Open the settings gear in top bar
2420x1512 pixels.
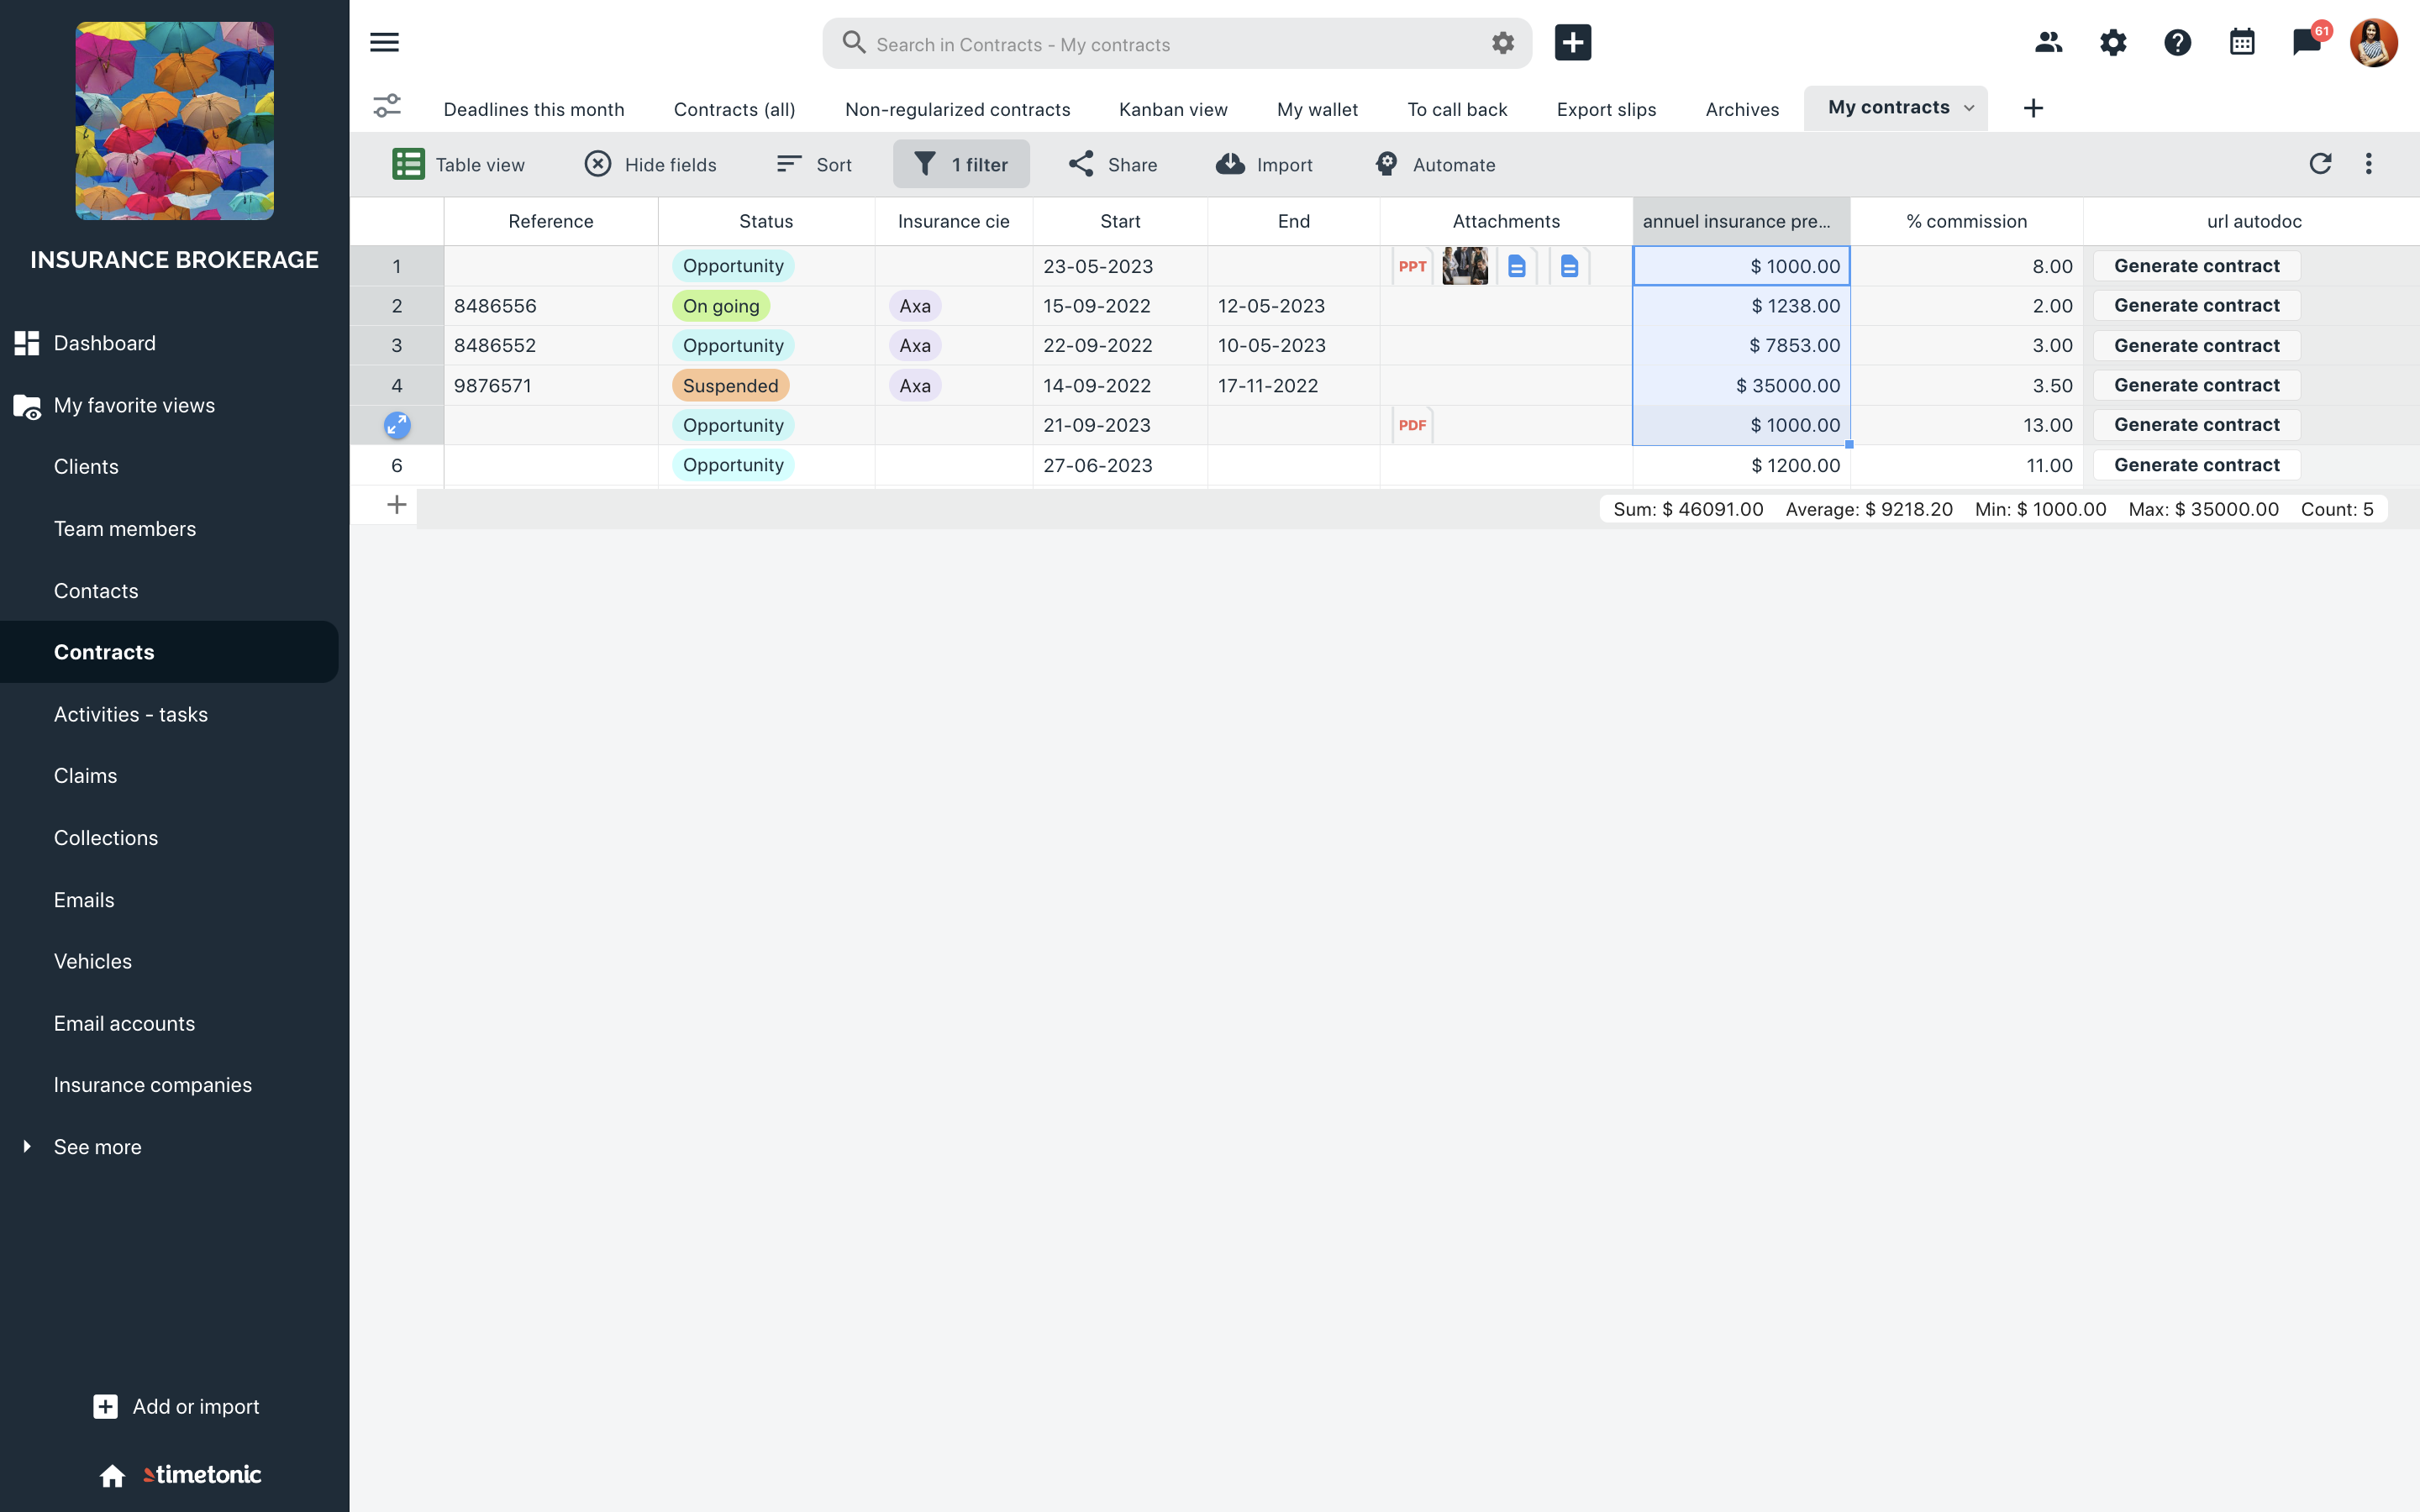click(x=2112, y=43)
